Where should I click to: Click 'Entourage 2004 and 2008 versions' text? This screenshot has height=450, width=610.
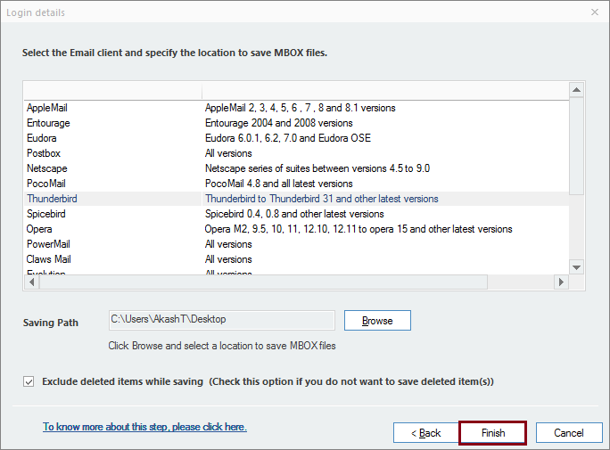[x=278, y=123]
